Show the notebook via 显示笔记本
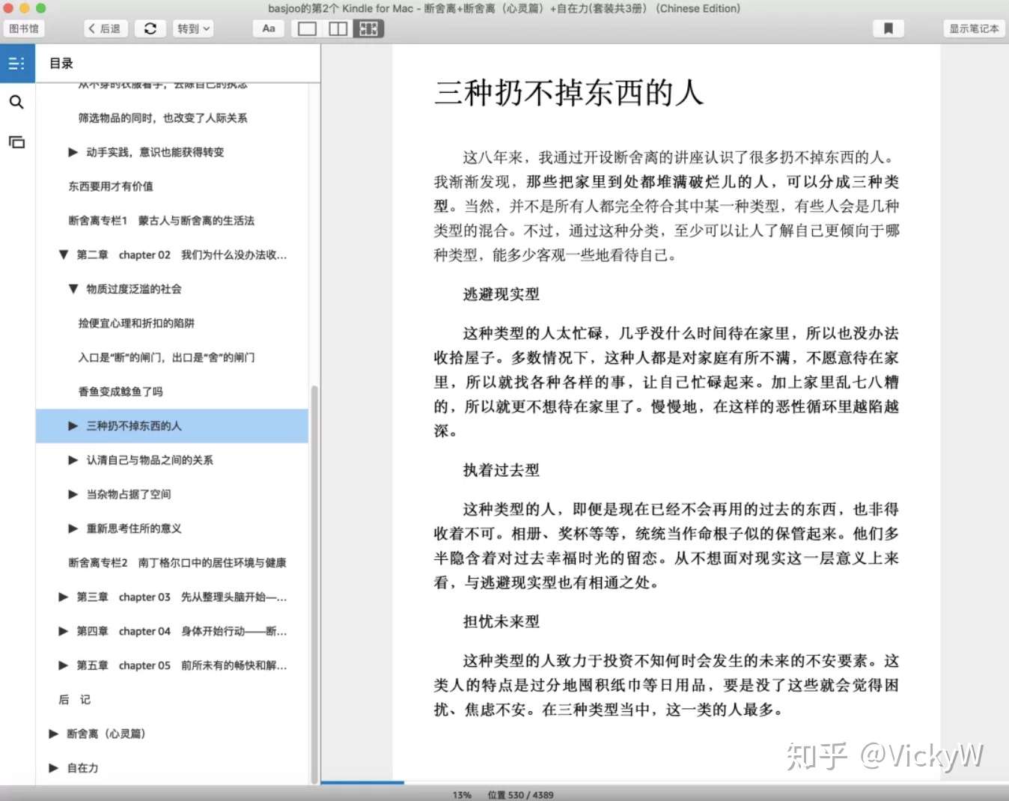Image resolution: width=1009 pixels, height=801 pixels. point(974,28)
